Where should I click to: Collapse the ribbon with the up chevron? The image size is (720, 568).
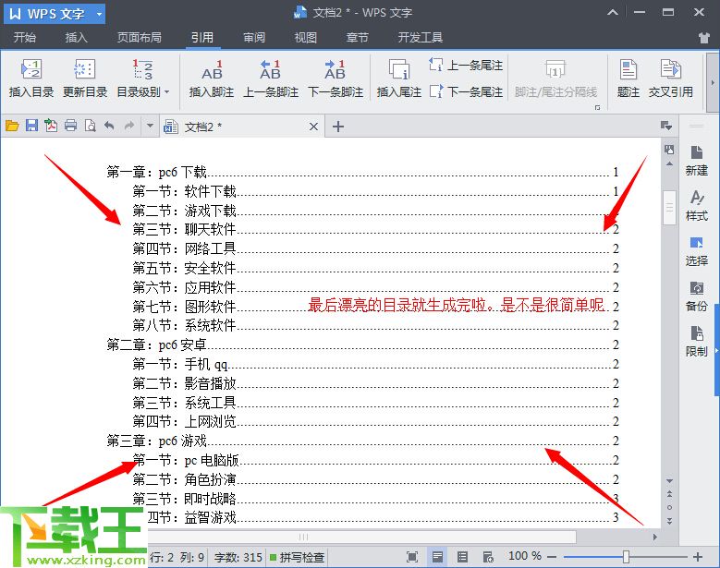coord(613,13)
